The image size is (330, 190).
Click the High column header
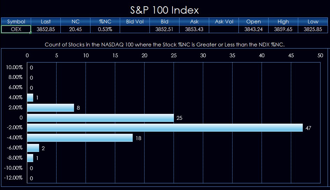(283, 21)
